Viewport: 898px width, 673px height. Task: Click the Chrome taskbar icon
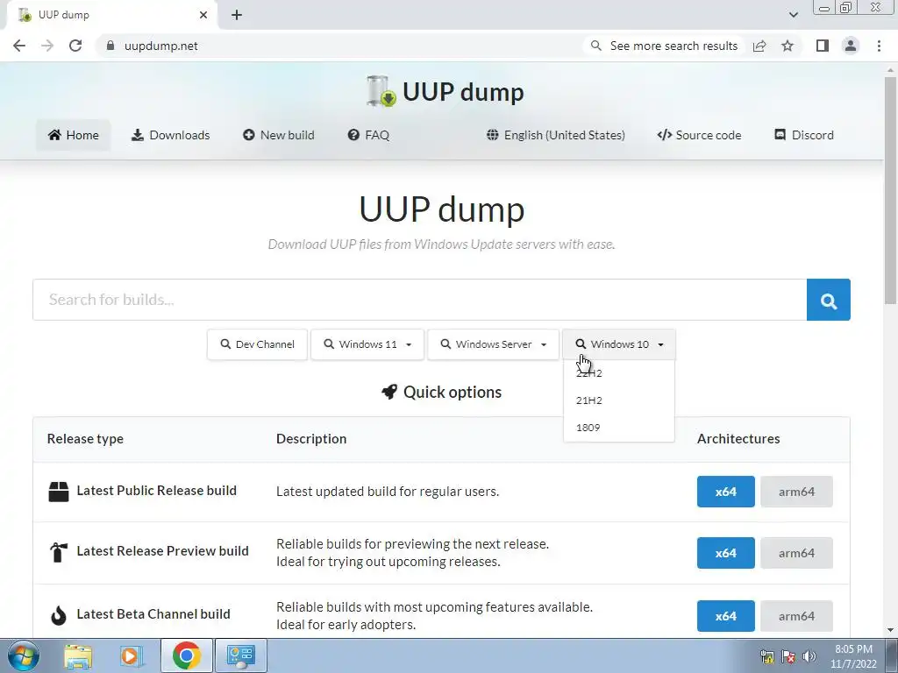186,655
